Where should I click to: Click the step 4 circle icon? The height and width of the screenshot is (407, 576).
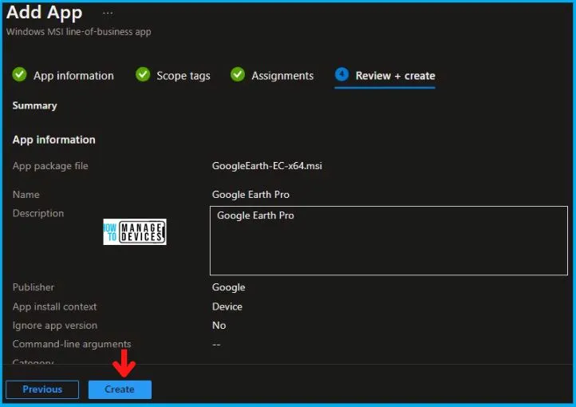tap(341, 74)
